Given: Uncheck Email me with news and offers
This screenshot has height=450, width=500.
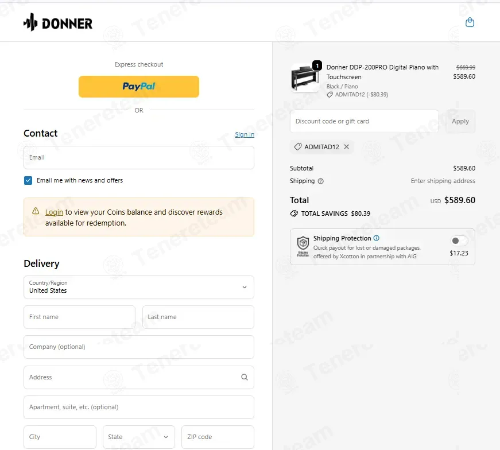Looking at the screenshot, I should [x=28, y=180].
